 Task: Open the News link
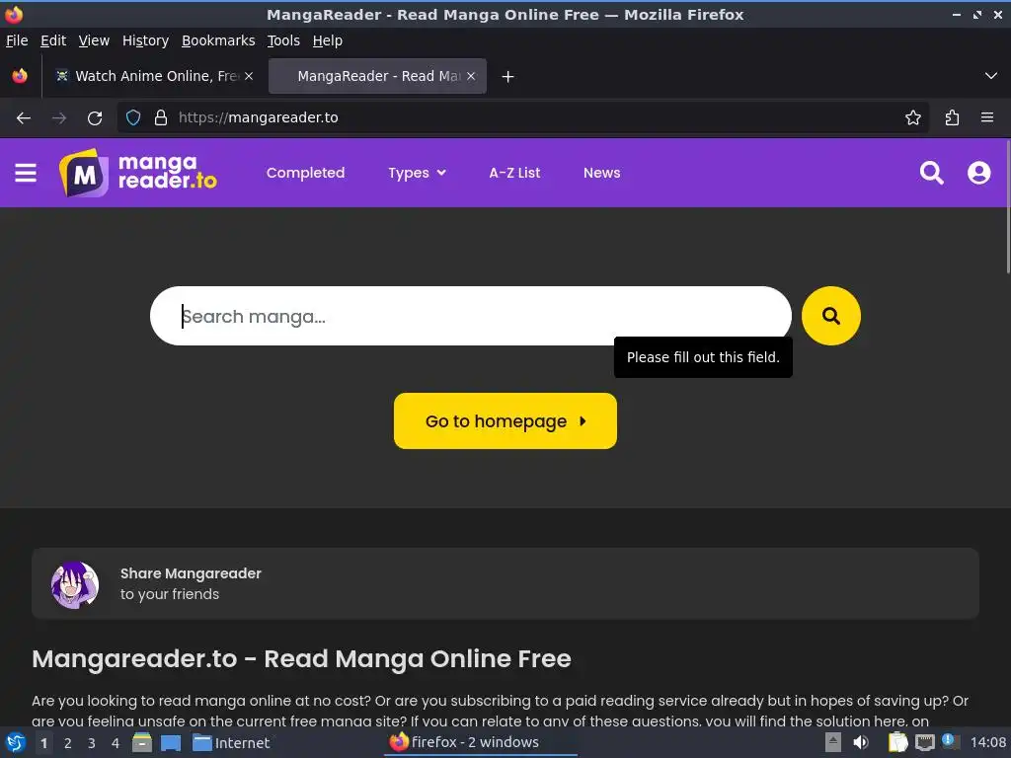coord(601,173)
